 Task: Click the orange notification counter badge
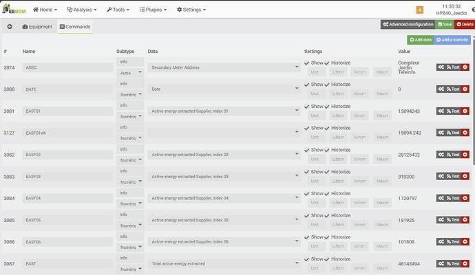(420, 10)
